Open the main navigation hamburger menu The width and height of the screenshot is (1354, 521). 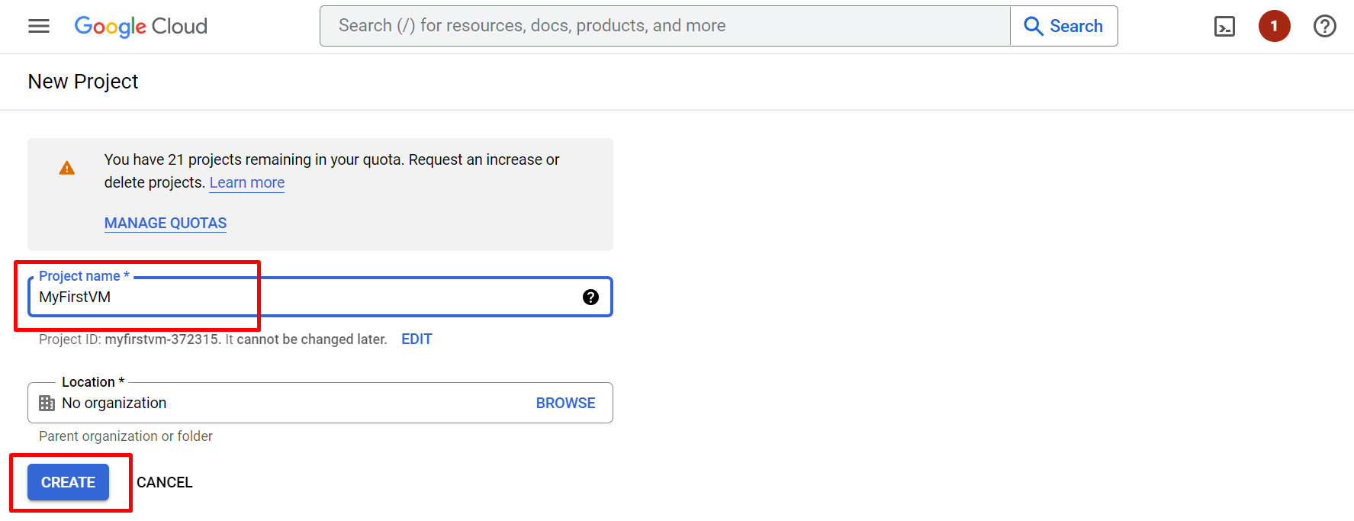coord(39,26)
